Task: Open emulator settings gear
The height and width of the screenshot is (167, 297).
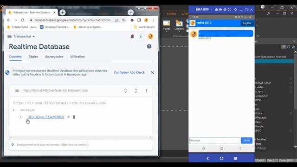Action: click(235, 9)
